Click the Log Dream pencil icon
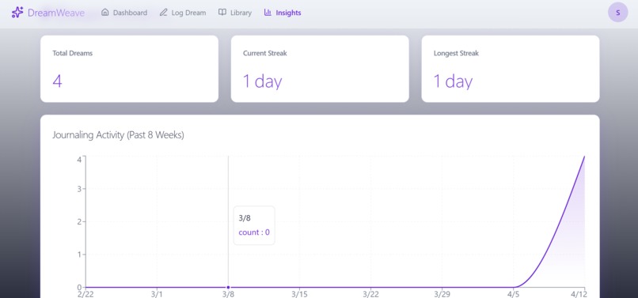 click(x=163, y=12)
